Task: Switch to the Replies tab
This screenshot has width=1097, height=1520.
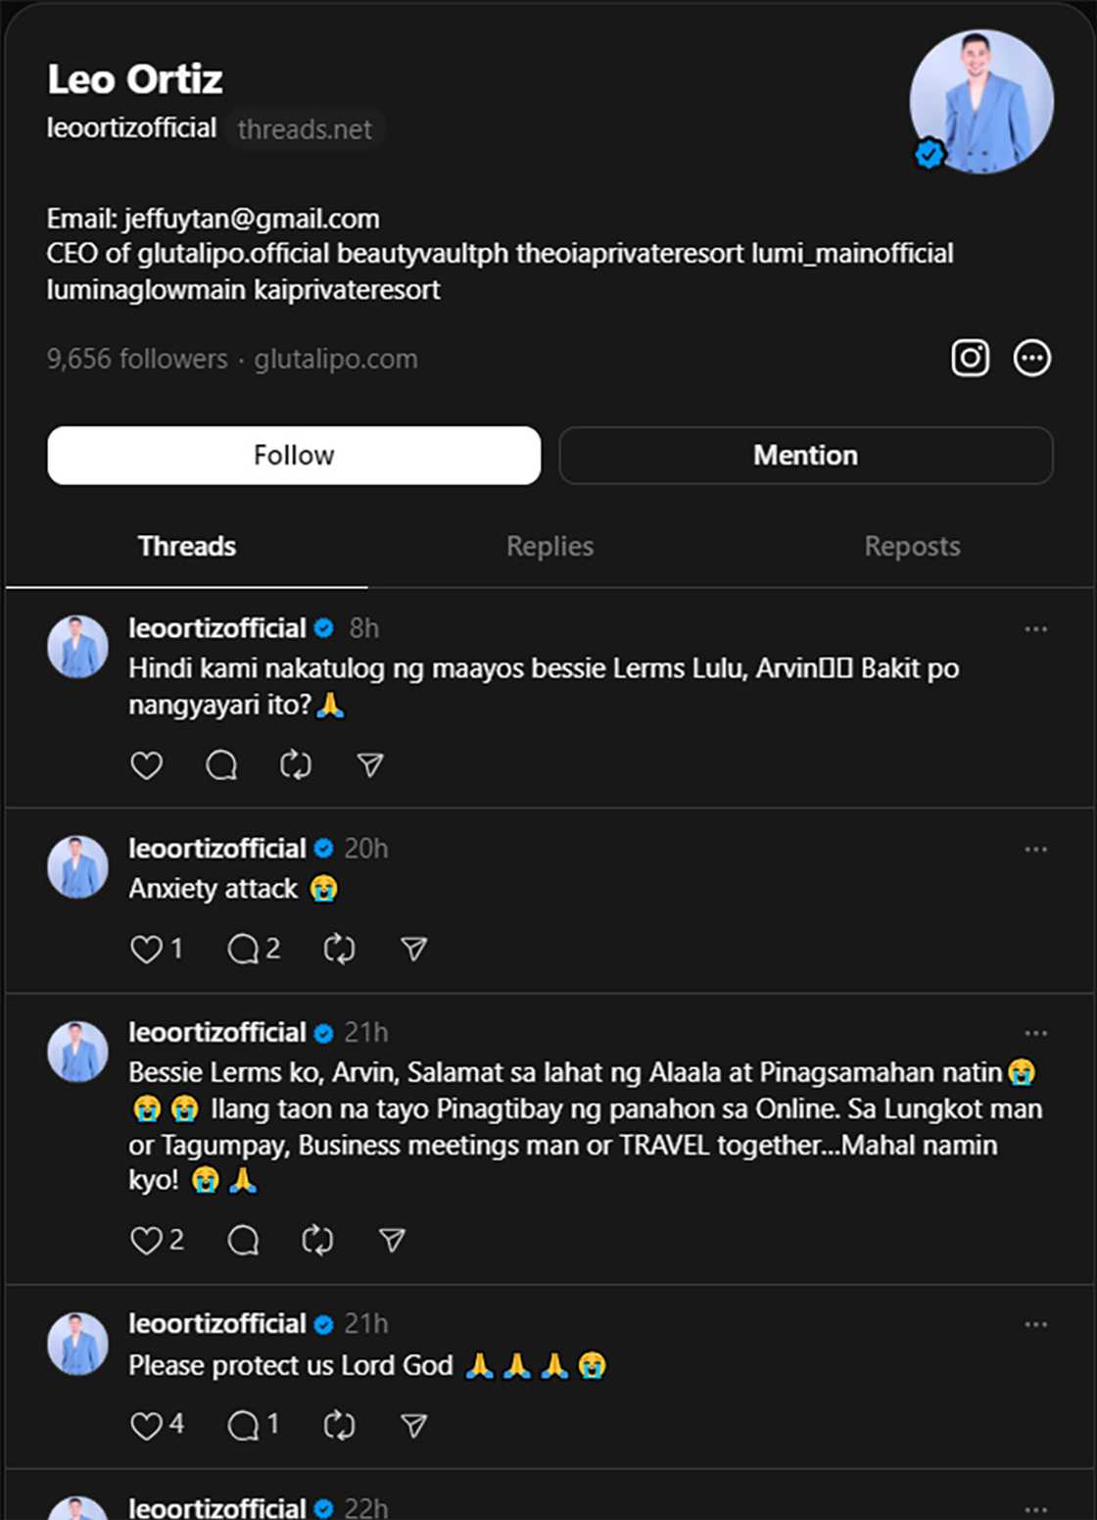Action: pyautogui.click(x=549, y=546)
